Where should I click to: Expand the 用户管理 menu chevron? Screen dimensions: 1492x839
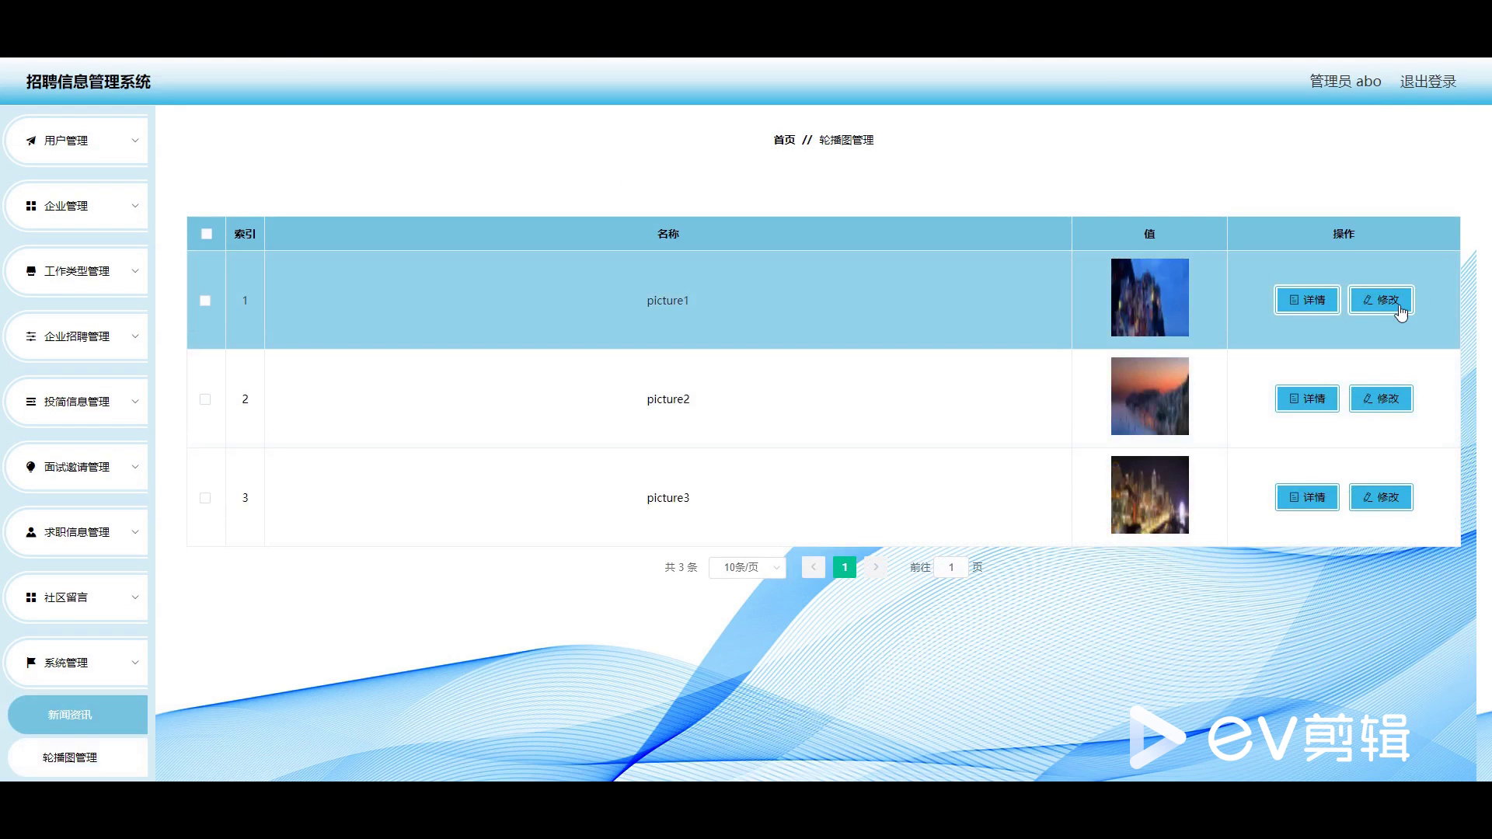click(x=135, y=141)
